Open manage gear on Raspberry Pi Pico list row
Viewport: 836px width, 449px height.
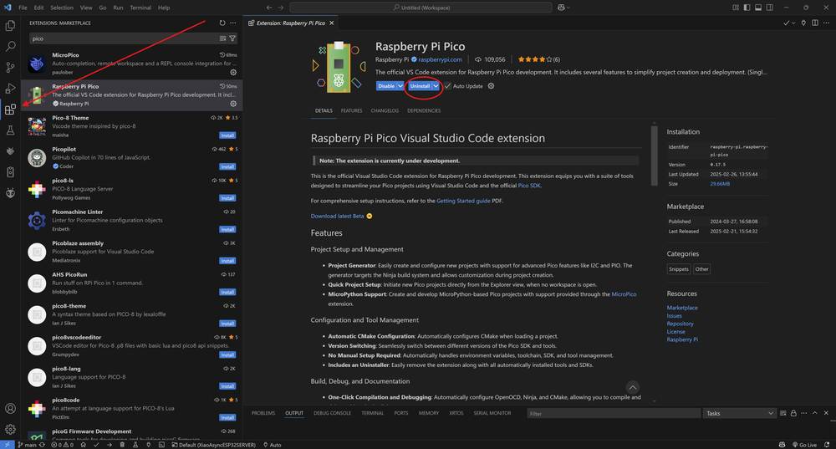(233, 104)
